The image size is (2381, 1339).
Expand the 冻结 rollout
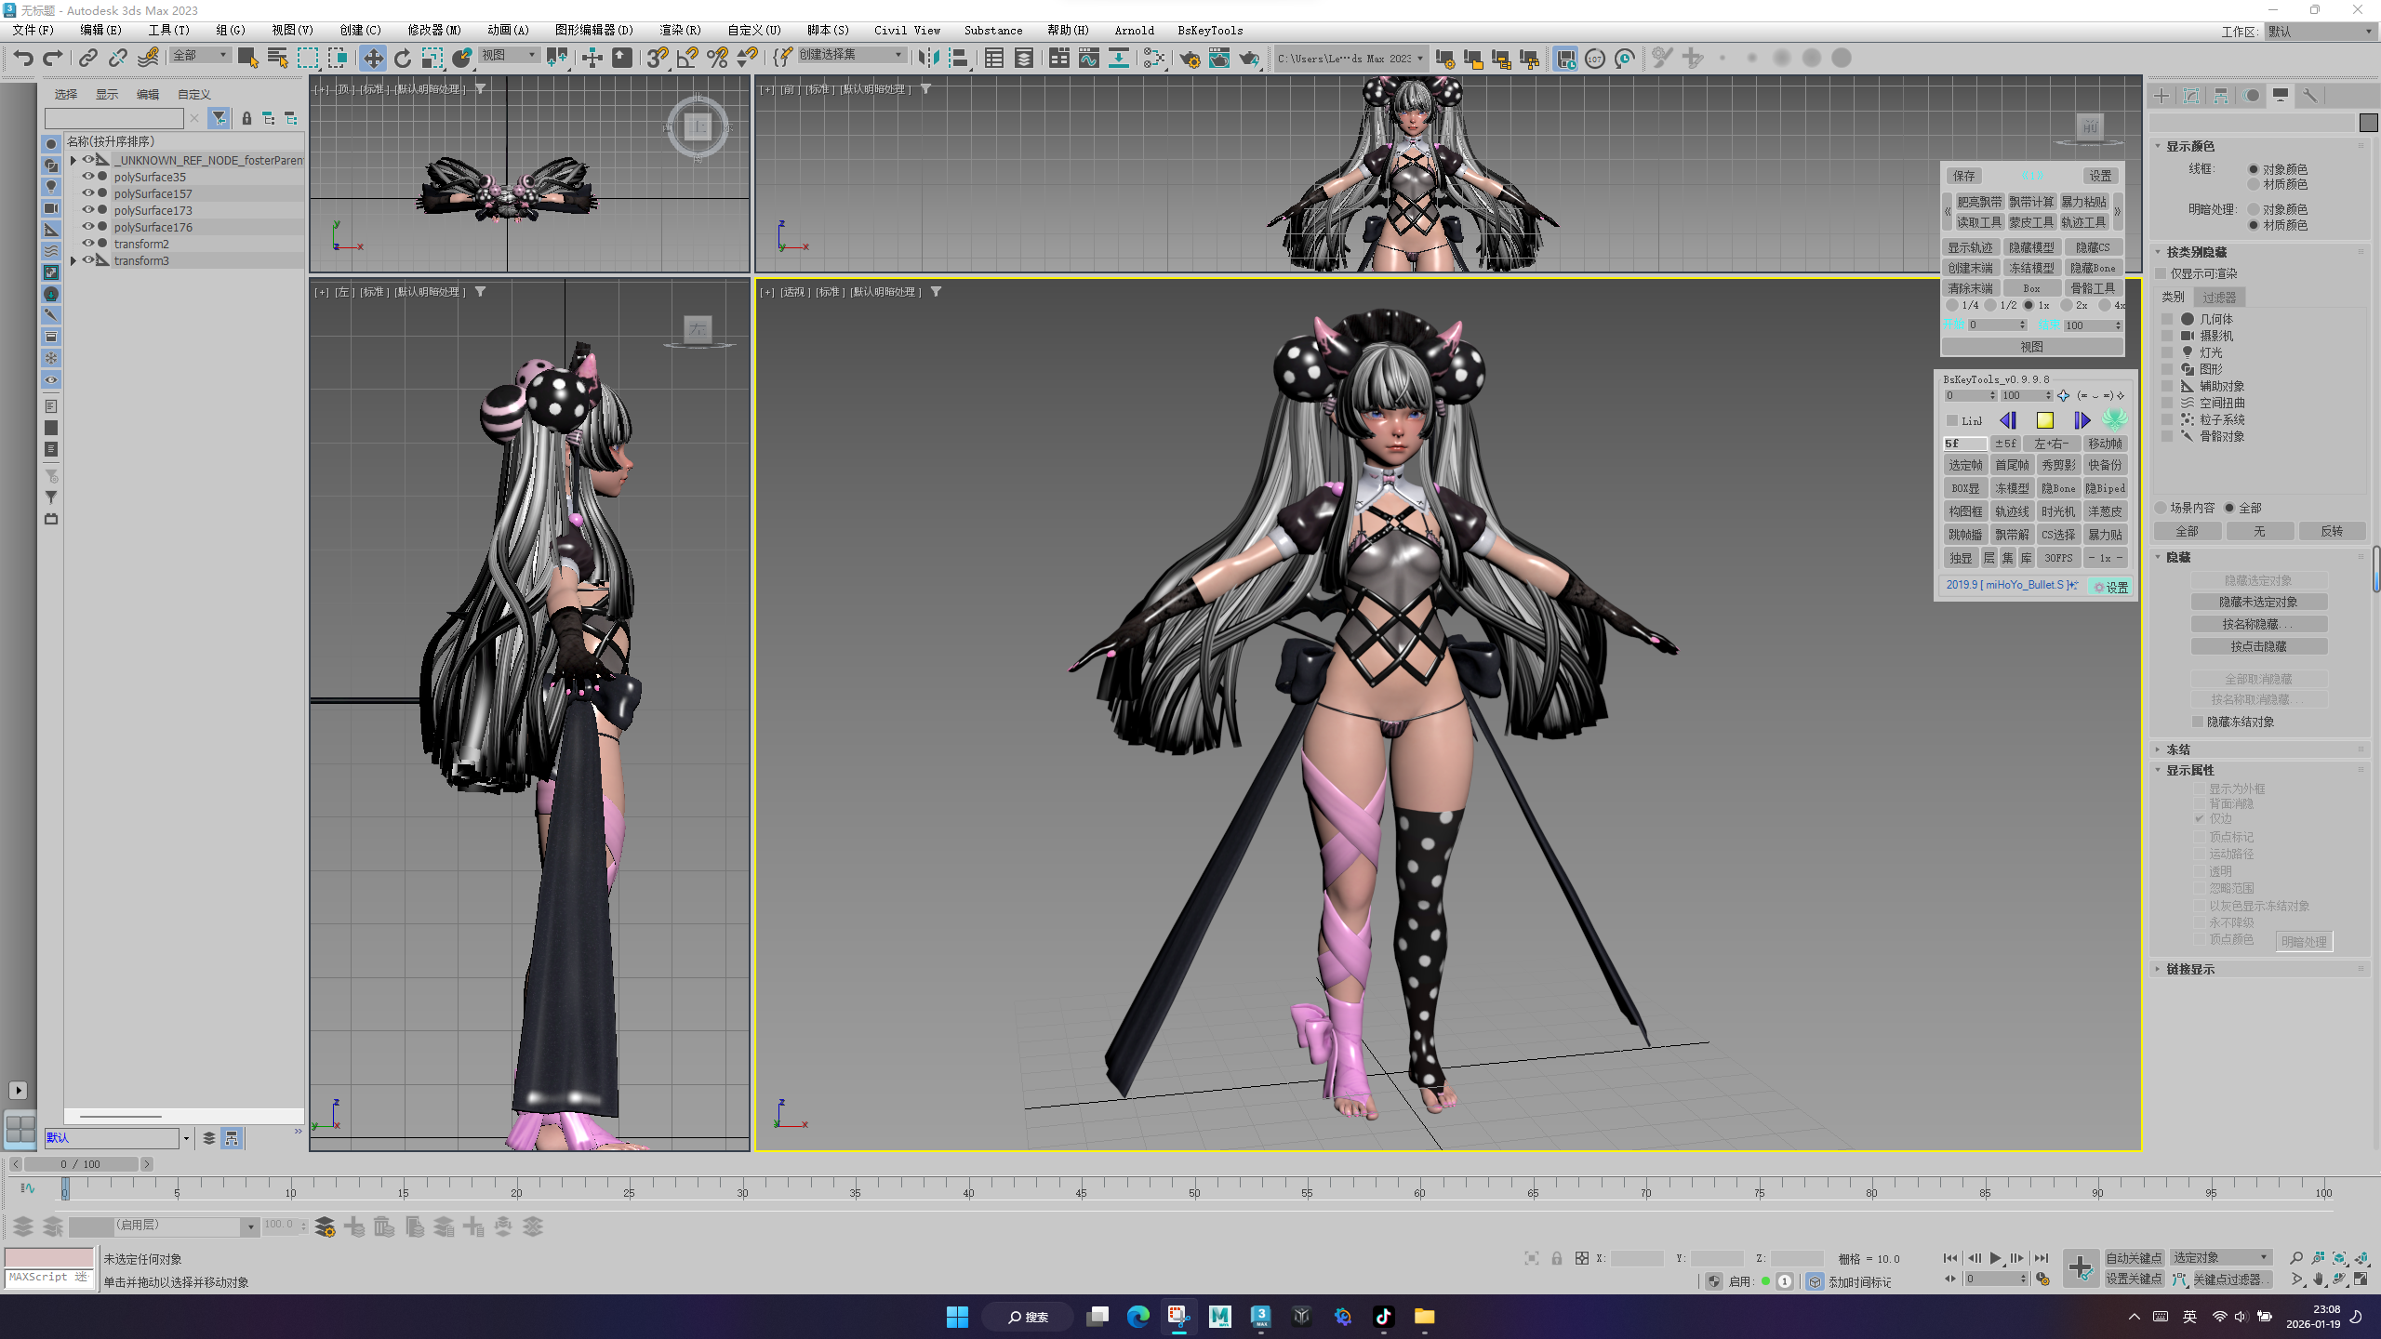click(x=2178, y=749)
